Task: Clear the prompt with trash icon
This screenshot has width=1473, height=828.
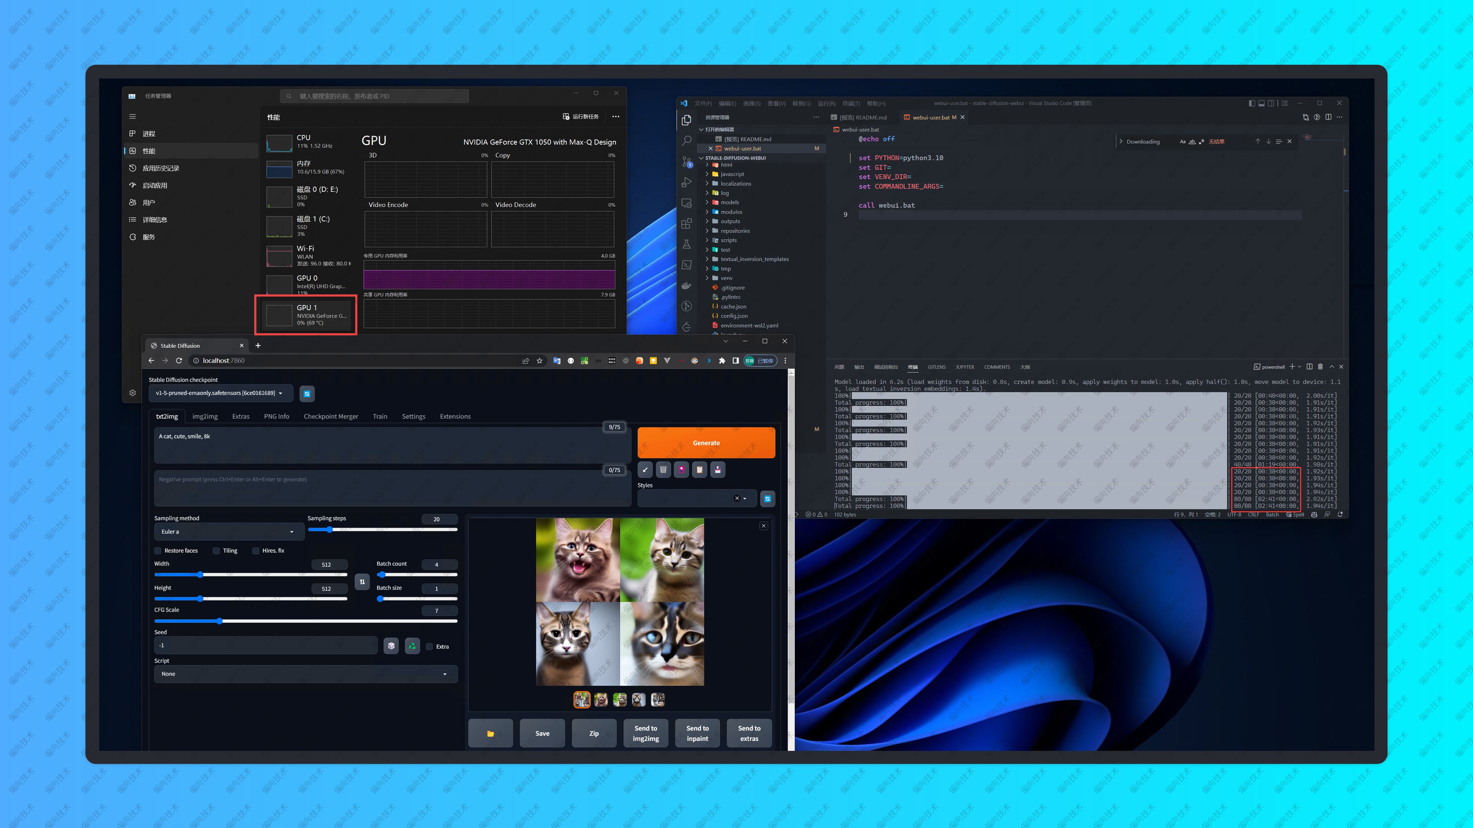Action: tap(663, 470)
